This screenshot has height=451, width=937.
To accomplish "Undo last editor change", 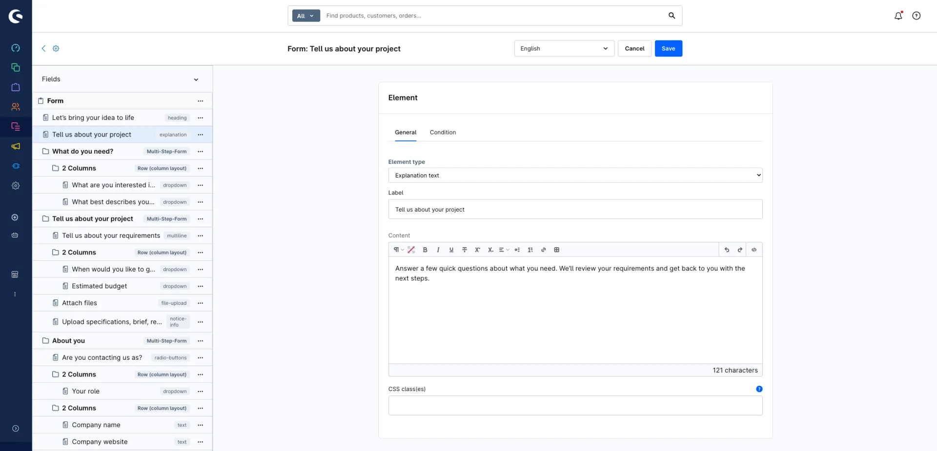I will [727, 250].
